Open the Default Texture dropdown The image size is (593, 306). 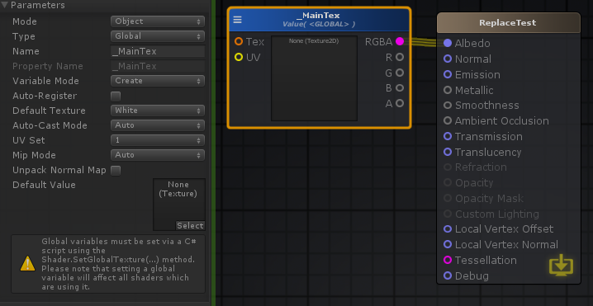(157, 111)
